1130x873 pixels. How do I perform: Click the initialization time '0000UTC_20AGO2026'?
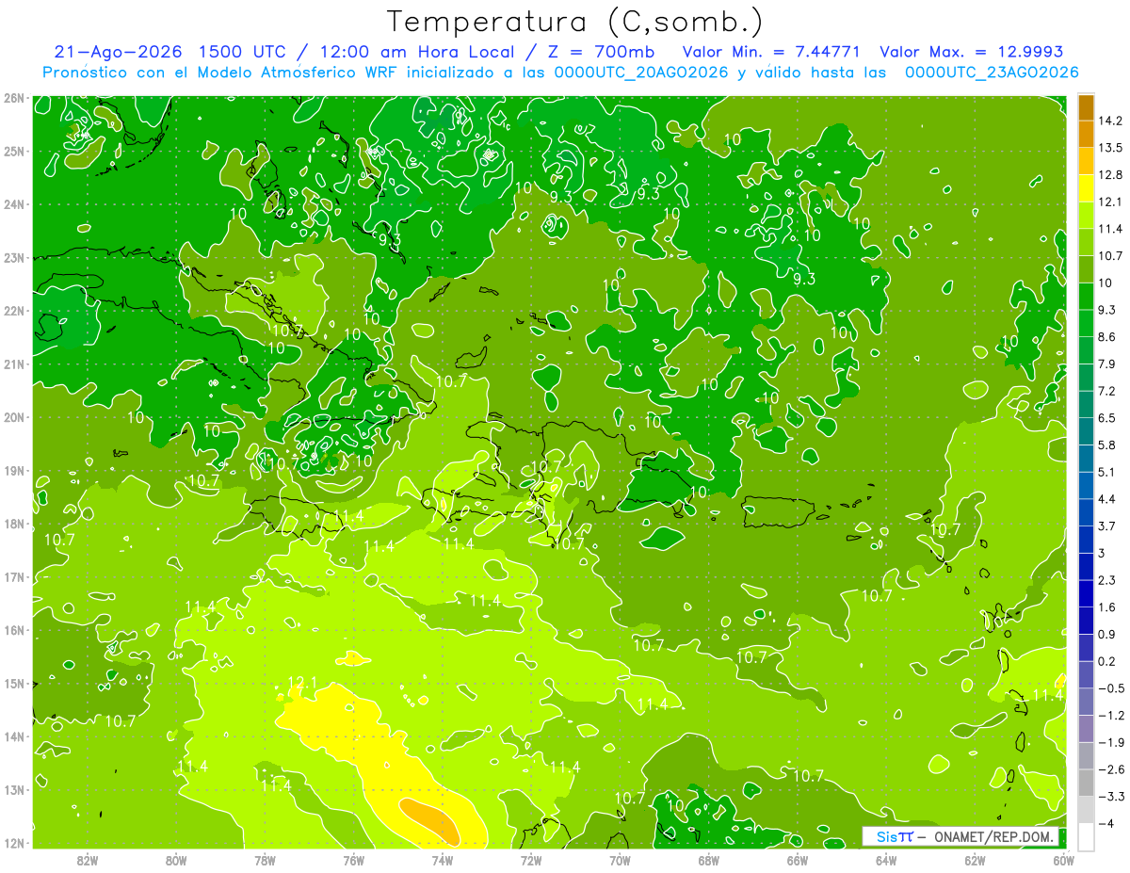point(641,73)
